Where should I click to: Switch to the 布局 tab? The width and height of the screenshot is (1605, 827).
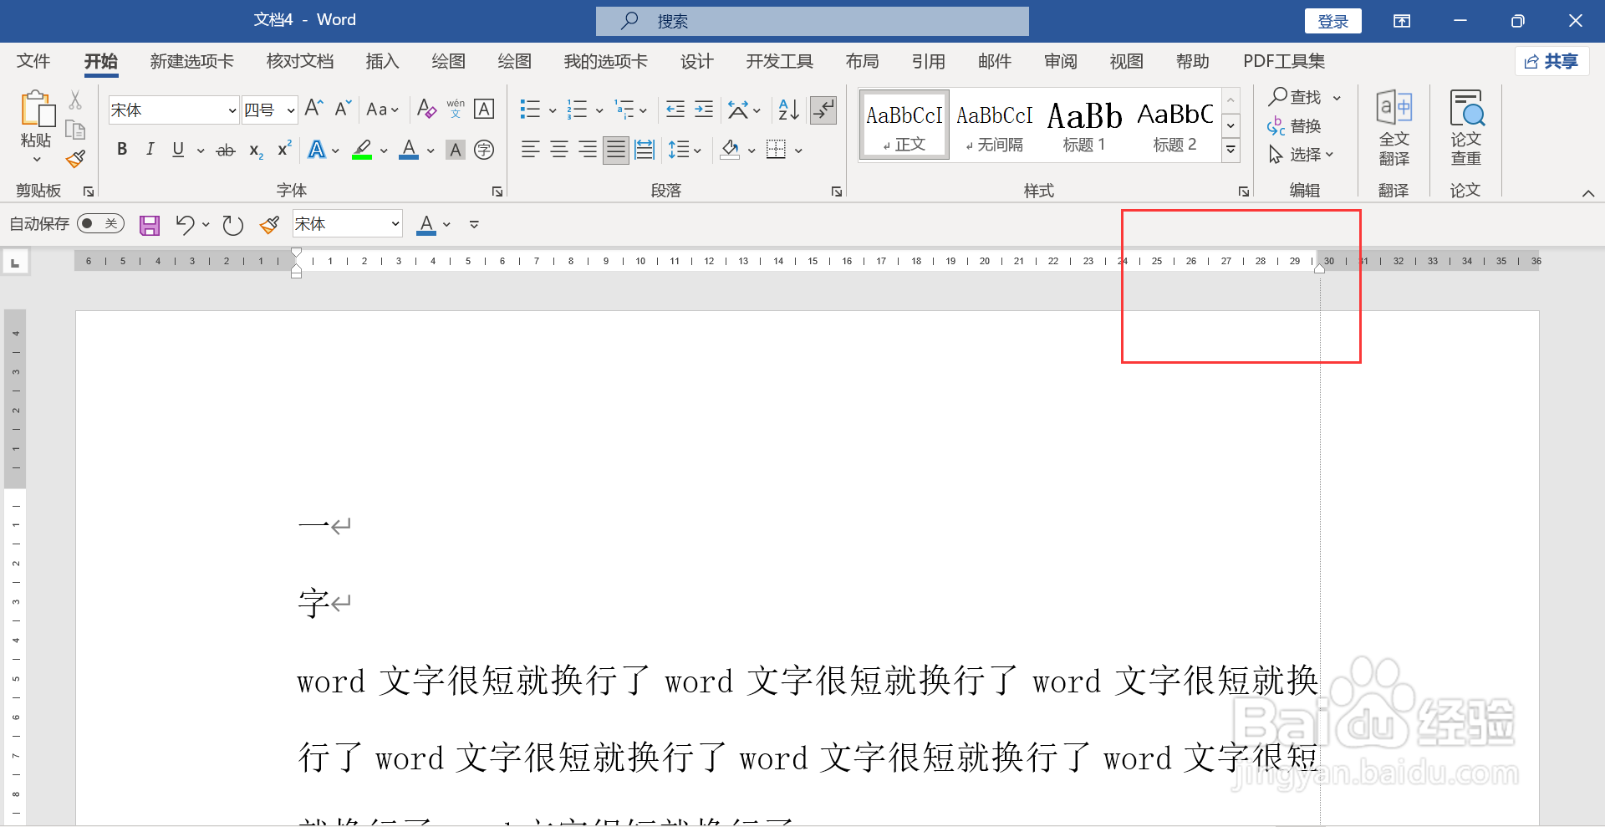[x=862, y=61]
